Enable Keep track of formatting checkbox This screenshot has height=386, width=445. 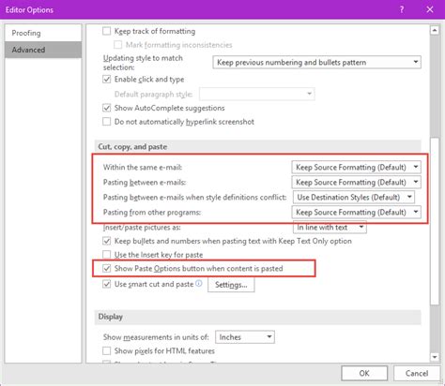107,31
